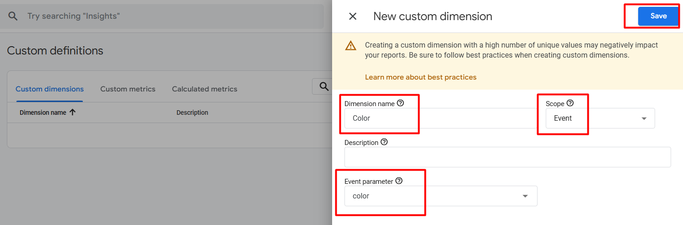Switch to the Custom dimensions tab
The width and height of the screenshot is (683, 225).
[x=49, y=89]
